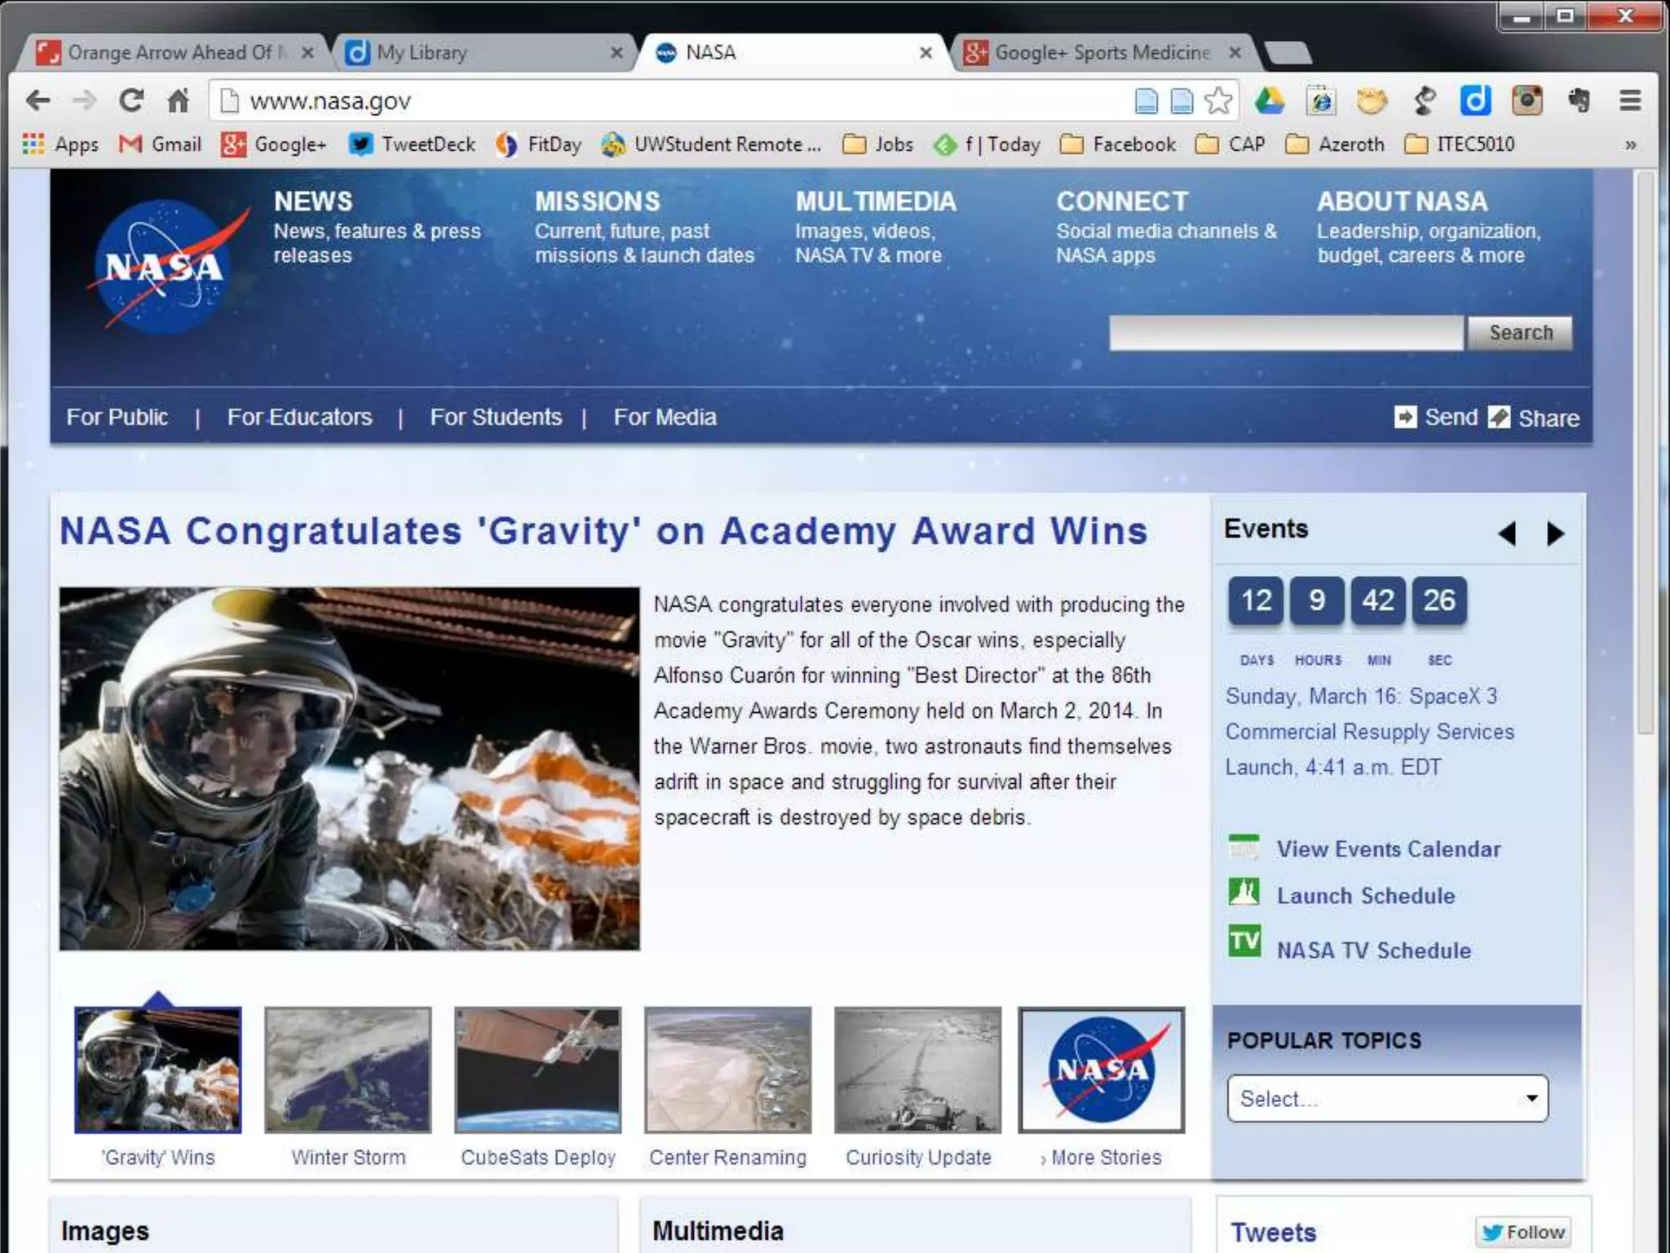Open the Google Drive extension icon

click(1270, 101)
